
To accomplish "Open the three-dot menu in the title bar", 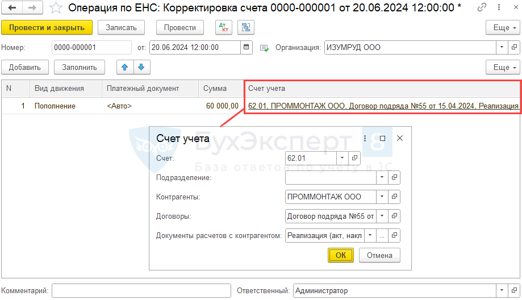I will tap(499, 7).
